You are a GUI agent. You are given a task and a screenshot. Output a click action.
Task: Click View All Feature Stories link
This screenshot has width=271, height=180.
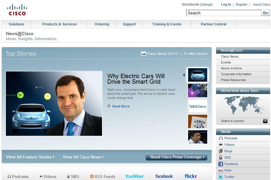pyautogui.click(x=30, y=157)
